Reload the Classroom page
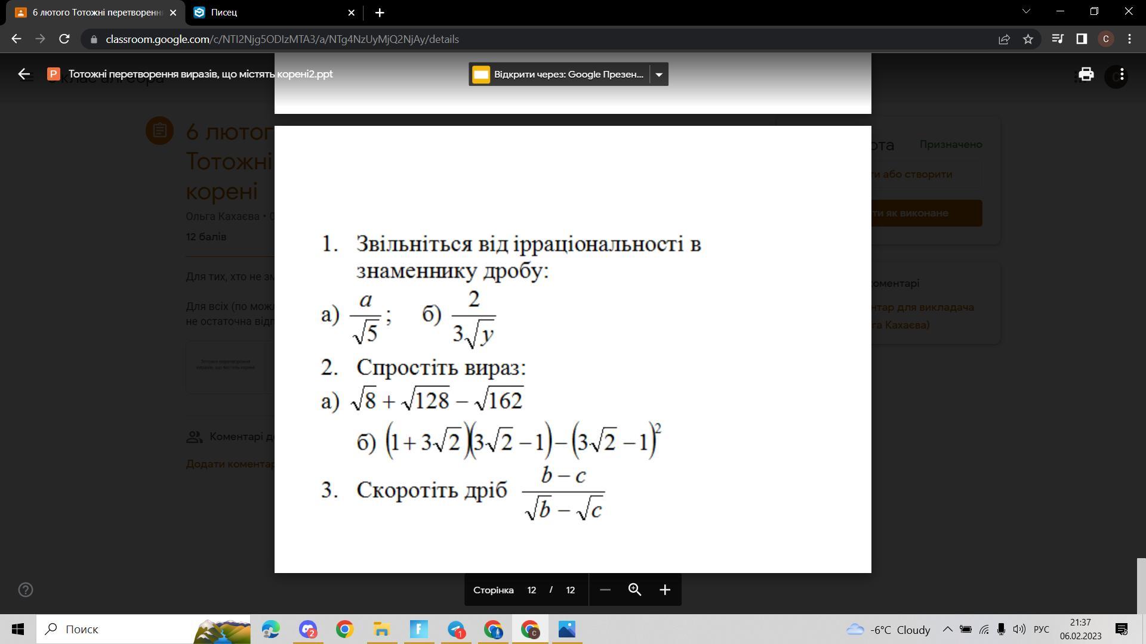This screenshot has width=1146, height=644. point(64,39)
